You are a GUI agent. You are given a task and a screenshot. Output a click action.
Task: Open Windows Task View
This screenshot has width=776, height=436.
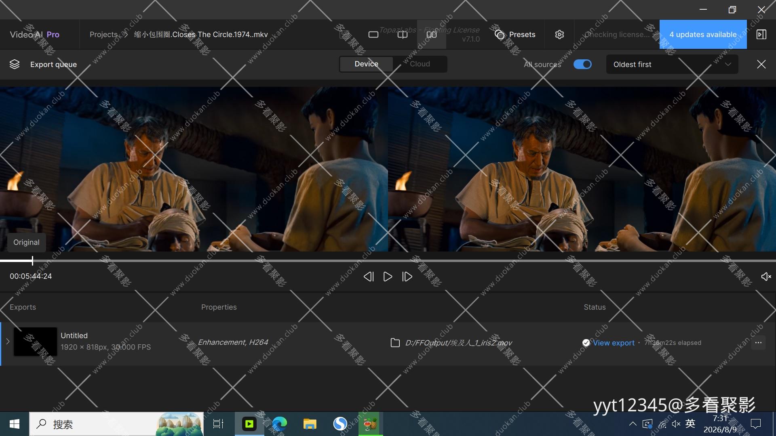[218, 424]
